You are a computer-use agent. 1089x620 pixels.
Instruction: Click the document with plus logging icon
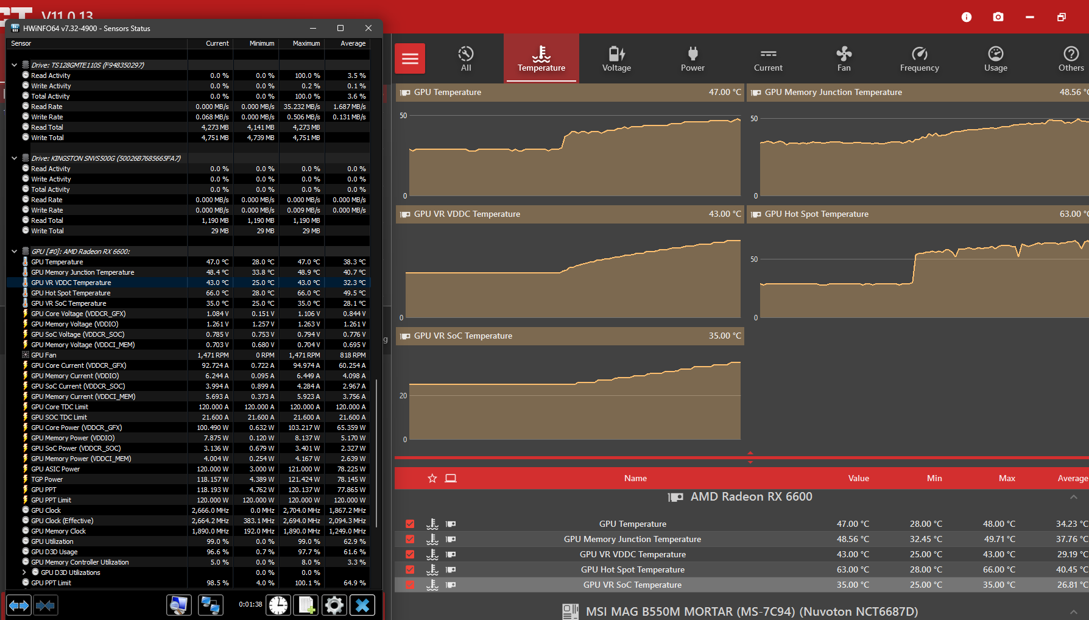pyautogui.click(x=306, y=605)
